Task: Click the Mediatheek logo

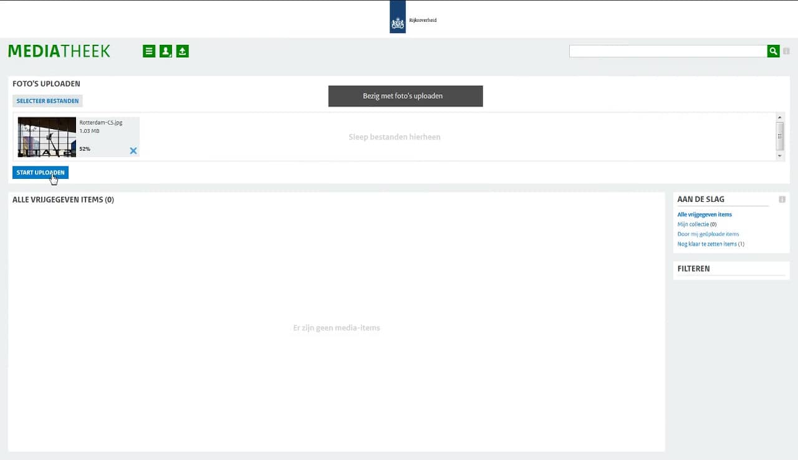Action: pos(59,51)
